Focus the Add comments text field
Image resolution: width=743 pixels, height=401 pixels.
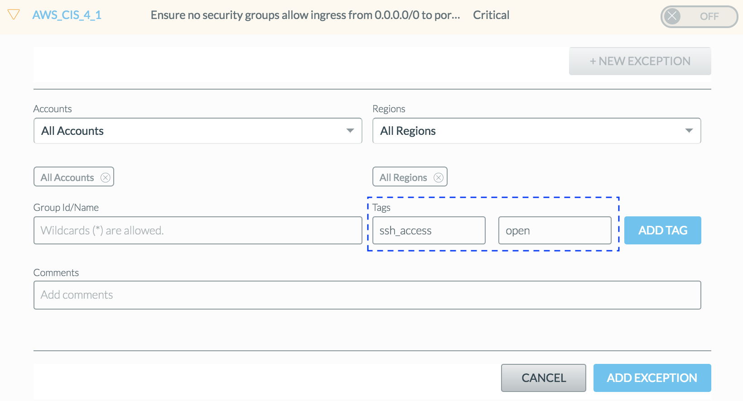click(x=367, y=295)
